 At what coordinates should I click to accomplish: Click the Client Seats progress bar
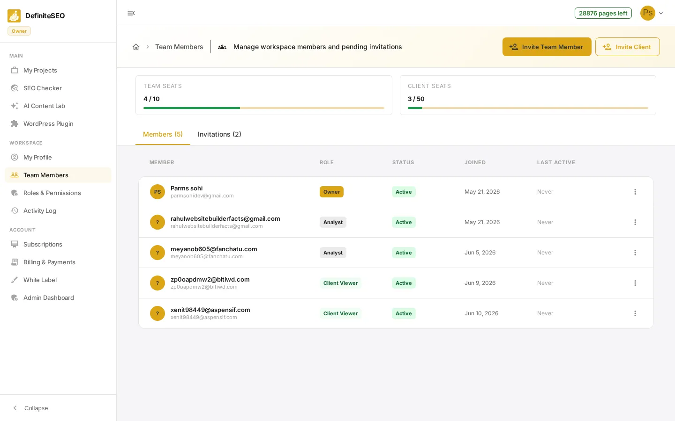click(x=528, y=108)
